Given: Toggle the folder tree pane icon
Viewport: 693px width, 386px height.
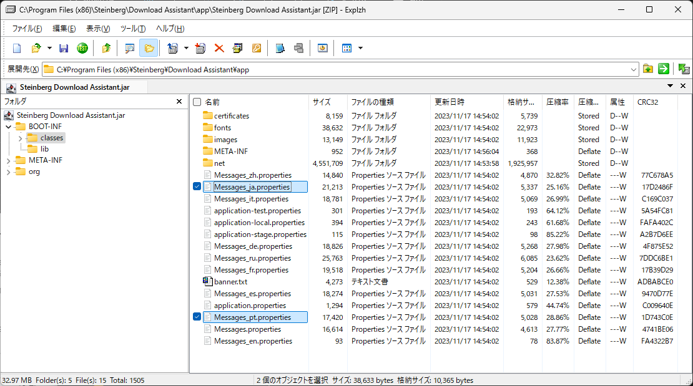Looking at the screenshot, I should pyautogui.click(x=149, y=48).
